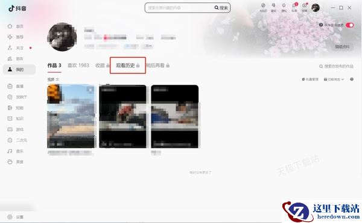
Task: Open the 通知 notifications bell icon
Action: pos(284,7)
